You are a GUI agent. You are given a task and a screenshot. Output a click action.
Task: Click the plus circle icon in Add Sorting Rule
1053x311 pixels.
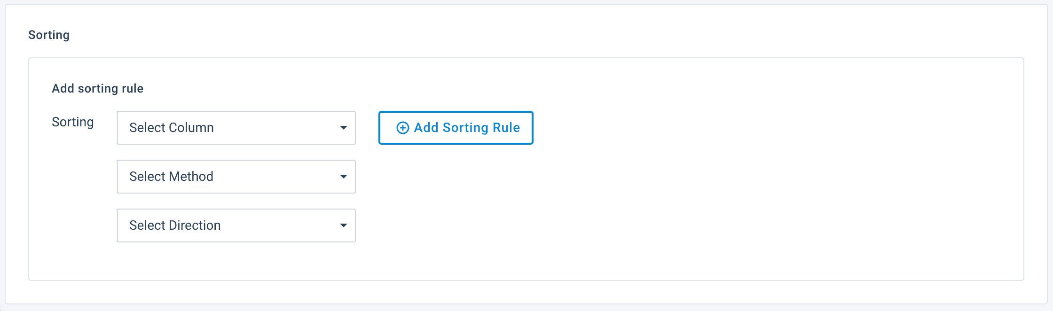coord(403,128)
